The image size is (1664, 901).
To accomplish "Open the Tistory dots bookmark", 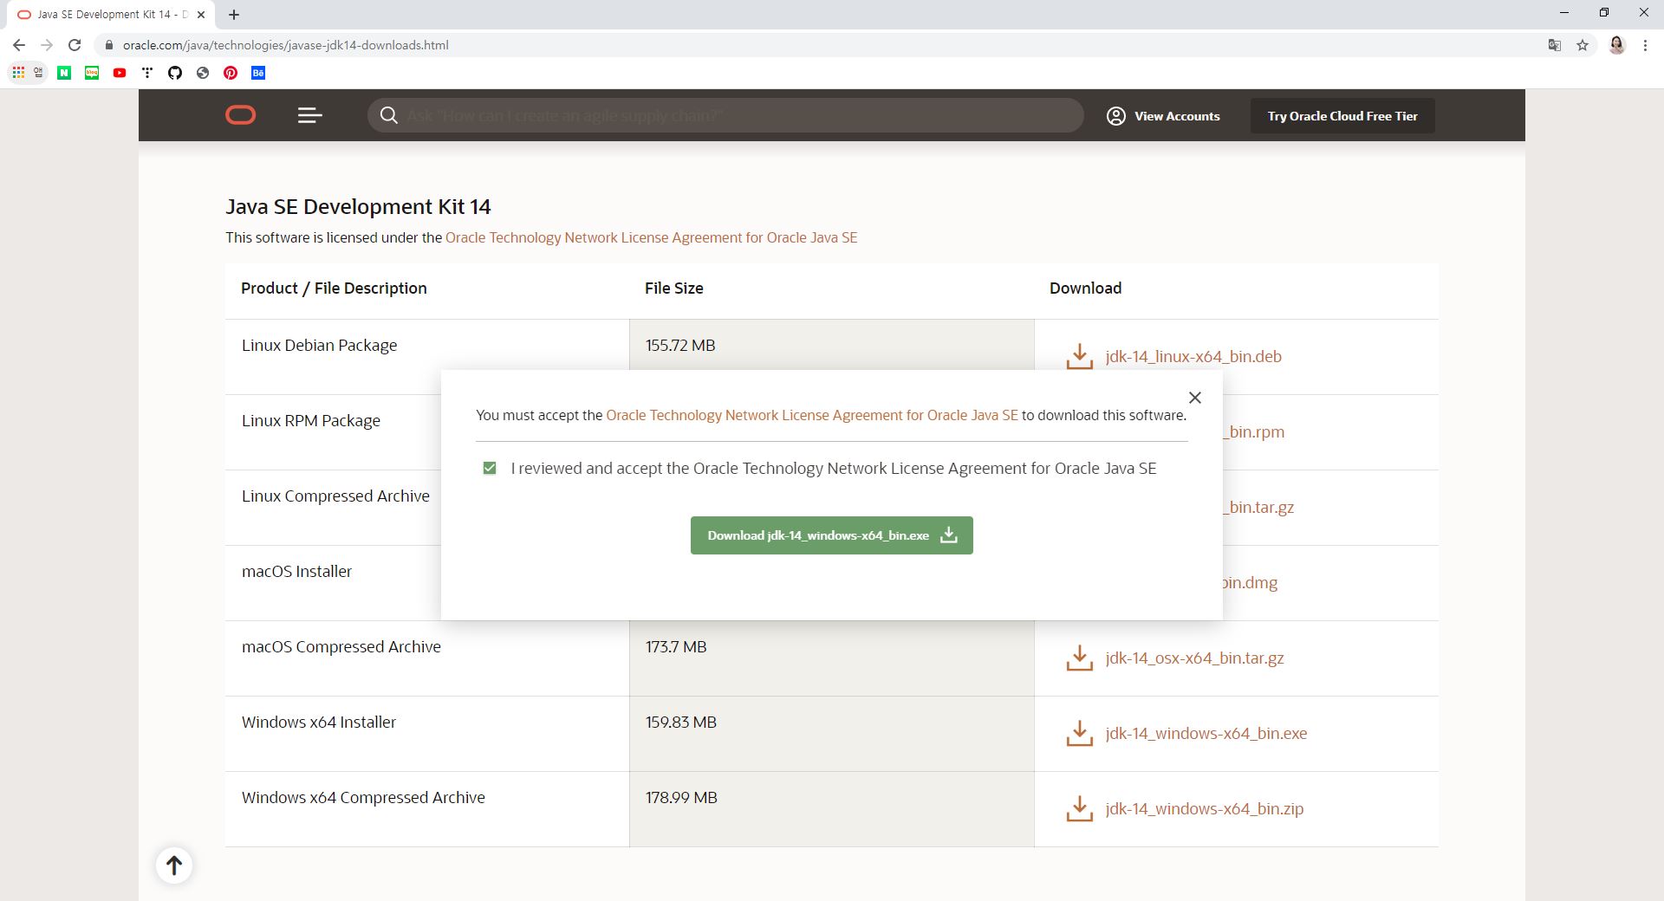I will [x=147, y=73].
